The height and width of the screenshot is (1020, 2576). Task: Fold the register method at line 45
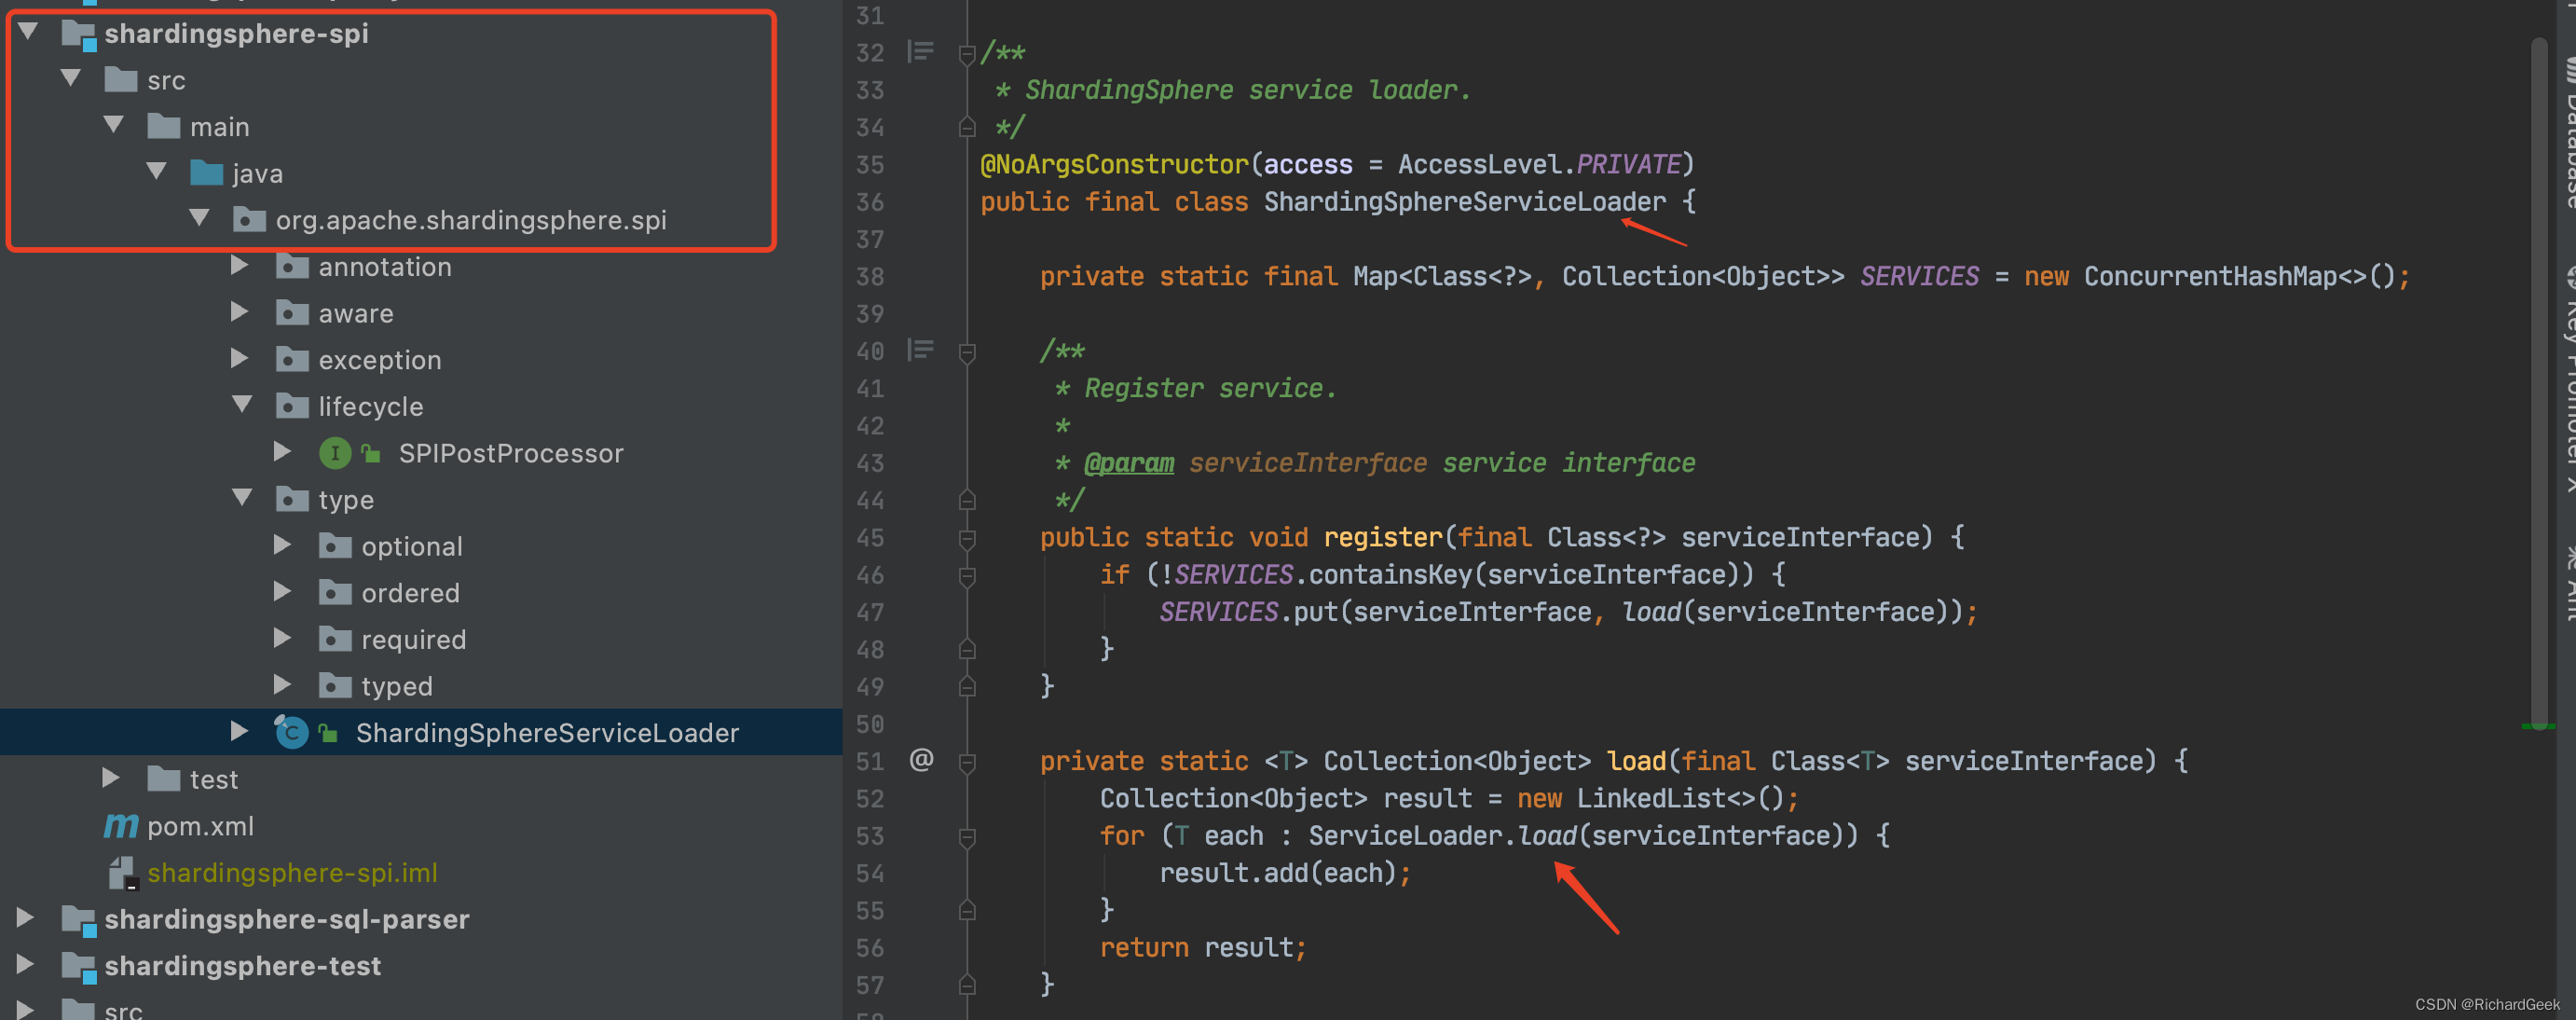tap(967, 538)
